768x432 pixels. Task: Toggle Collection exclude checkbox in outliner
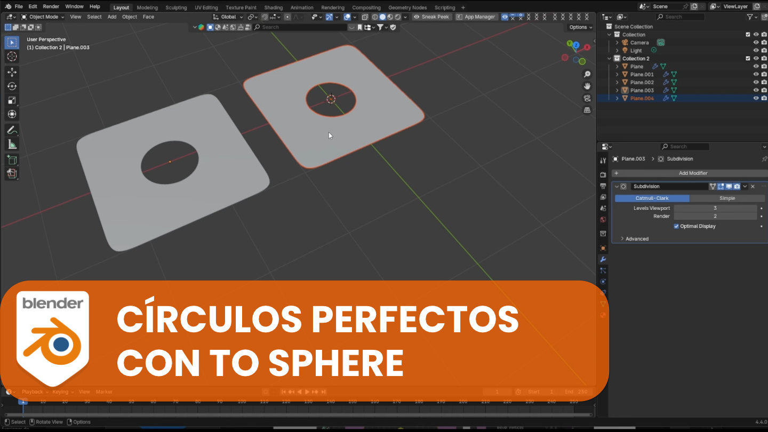click(748, 35)
